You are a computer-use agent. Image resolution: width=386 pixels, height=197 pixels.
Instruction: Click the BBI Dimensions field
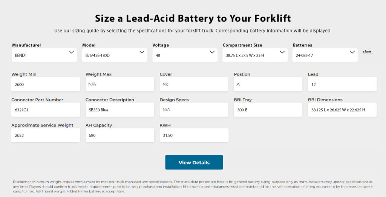[x=342, y=110]
